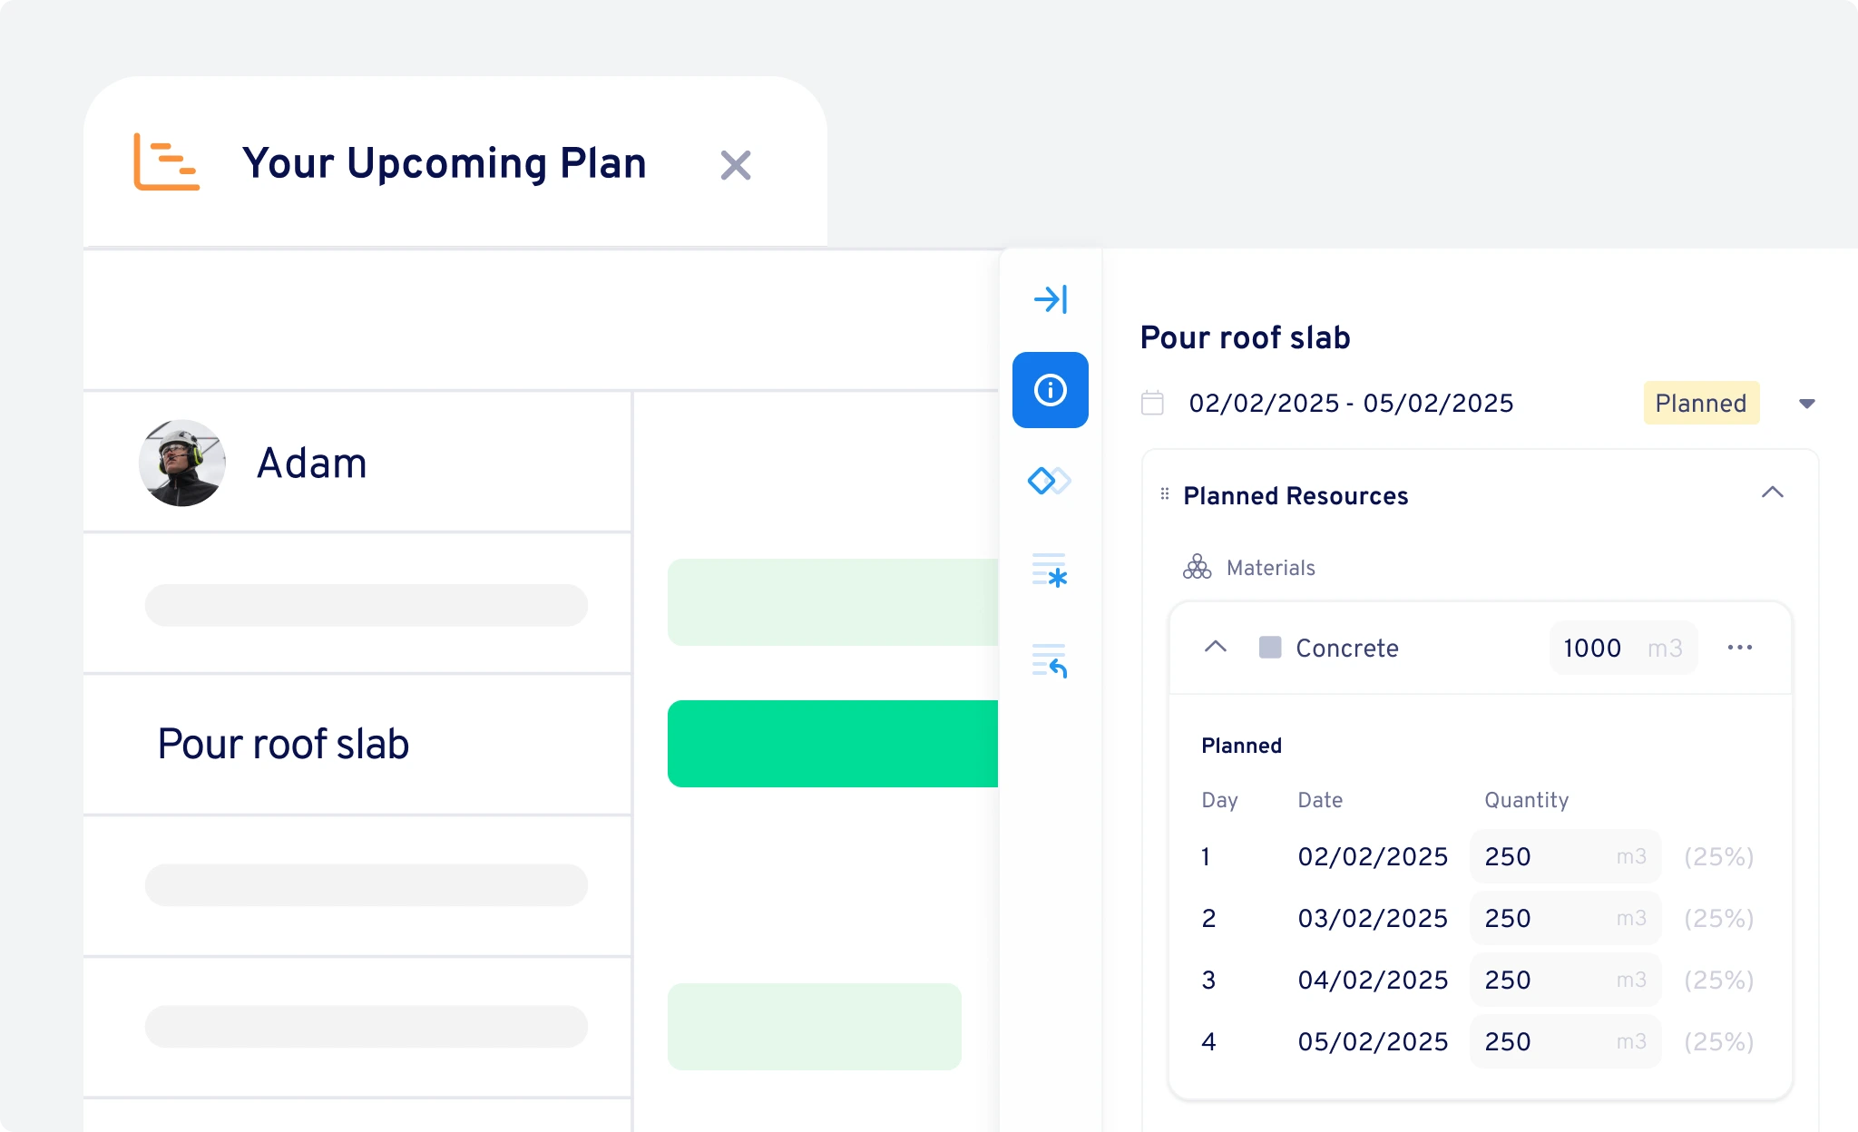Click the Planned status badge
The width and height of the screenshot is (1858, 1132).
(x=1700, y=404)
